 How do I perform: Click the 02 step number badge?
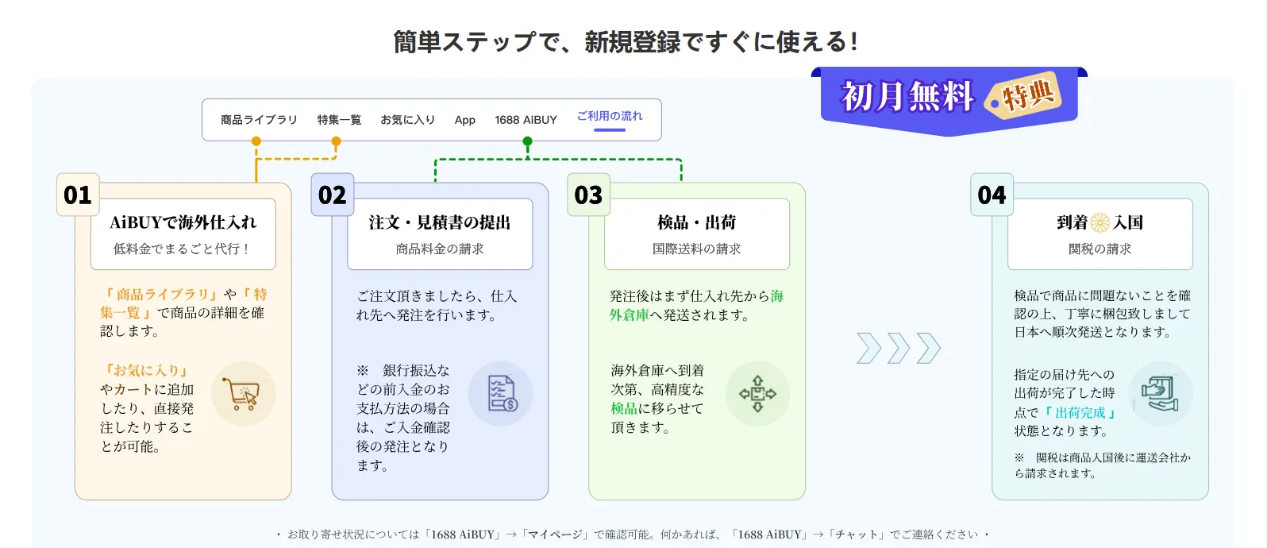point(332,195)
